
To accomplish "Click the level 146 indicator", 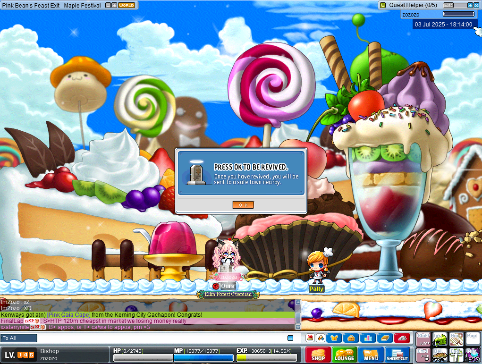I will 19,355.
